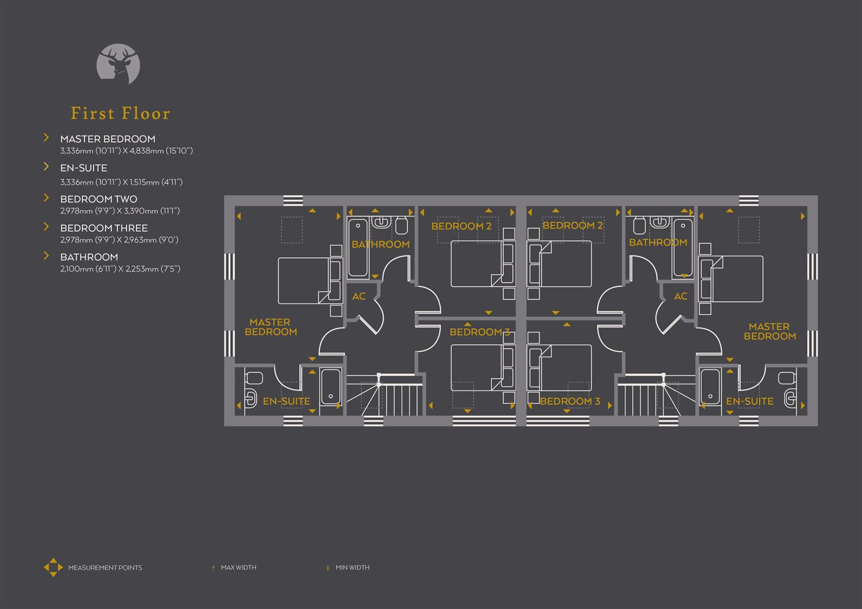Click the BEDROOM 2 room label
Viewport: 862px width, 609px height.
click(462, 226)
